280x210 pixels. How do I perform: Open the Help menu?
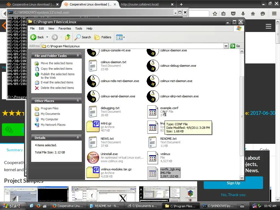coord(89,28)
